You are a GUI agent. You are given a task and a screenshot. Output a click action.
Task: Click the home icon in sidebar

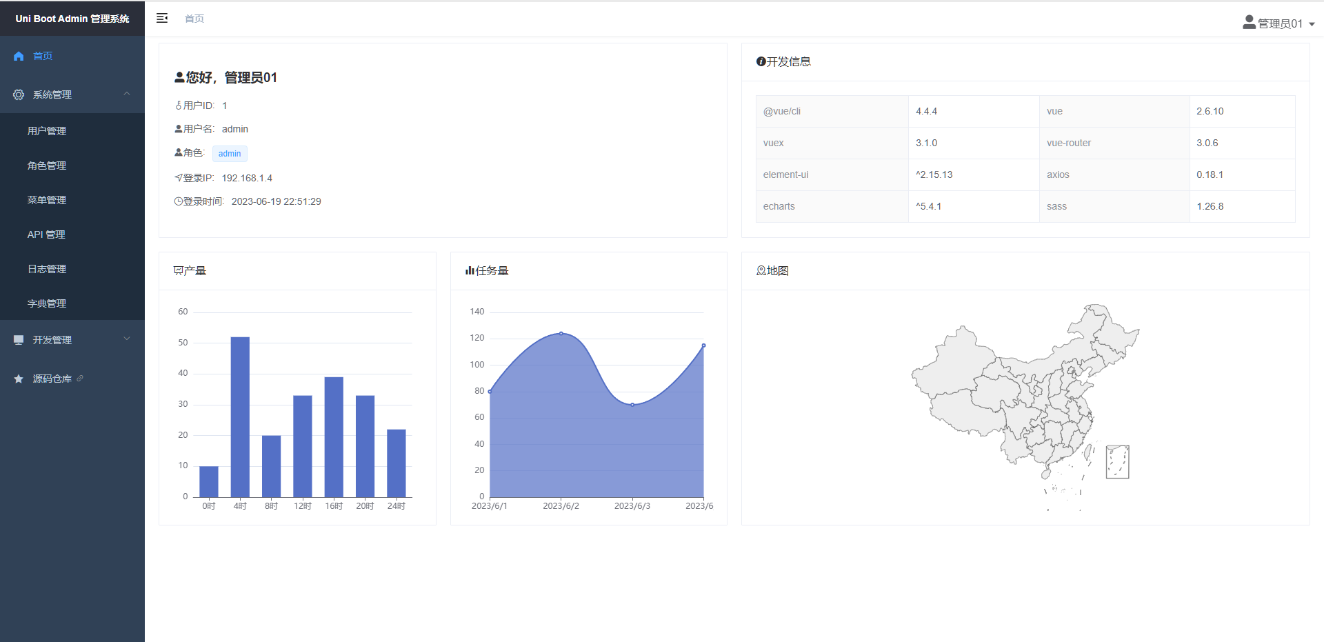click(19, 57)
